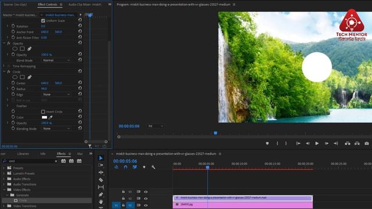Expand the Presets folder

pyautogui.click(x=3, y=168)
